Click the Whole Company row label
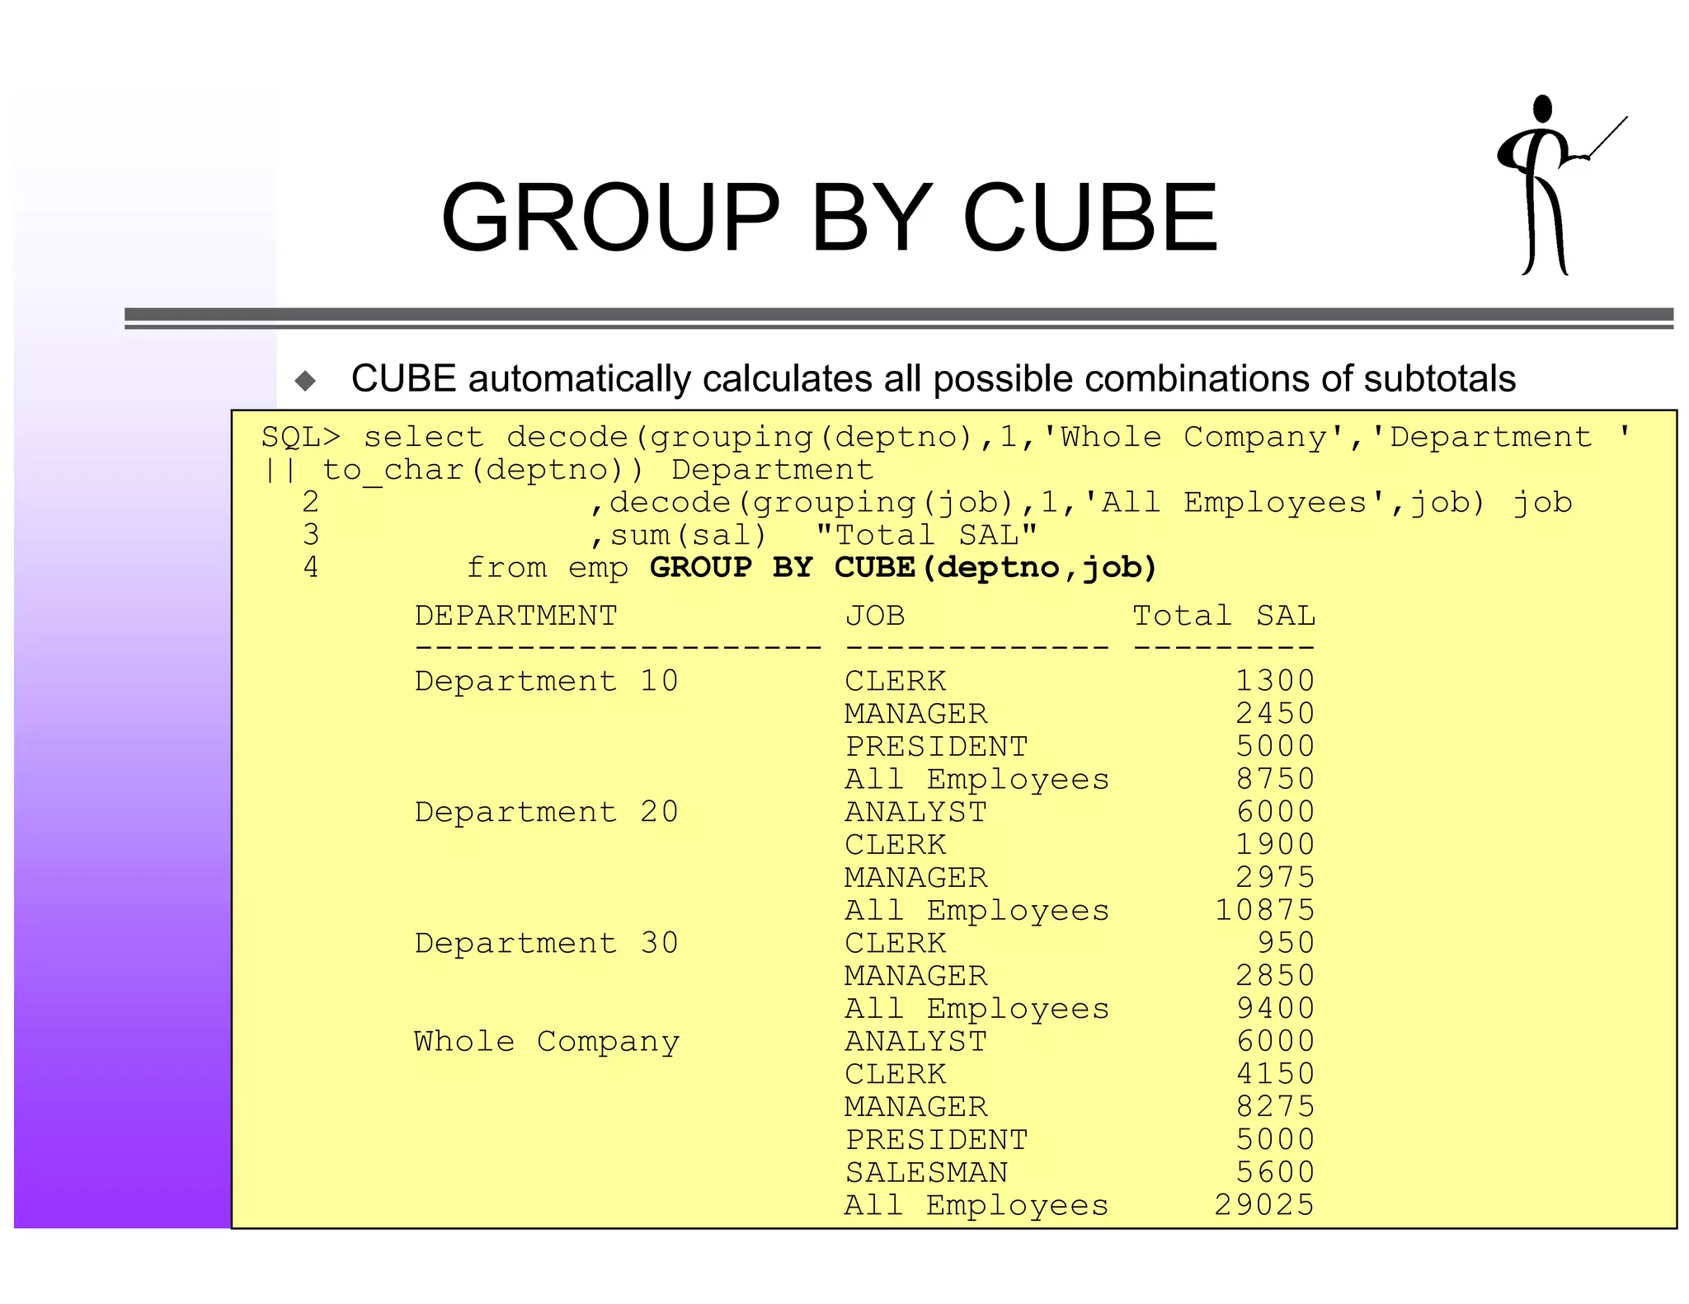The height and width of the screenshot is (1304, 1689). click(x=546, y=1042)
